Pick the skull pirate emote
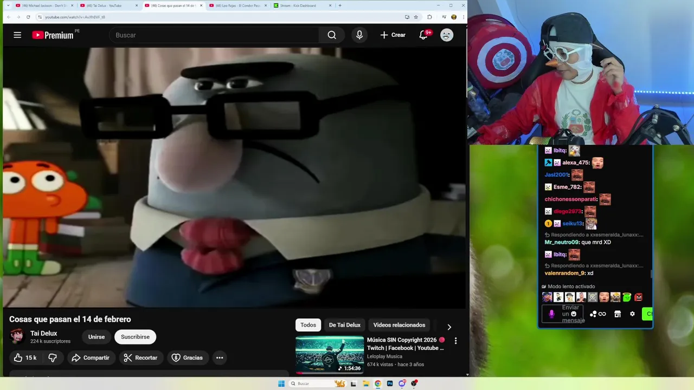The width and height of the screenshot is (694, 390). click(593, 297)
